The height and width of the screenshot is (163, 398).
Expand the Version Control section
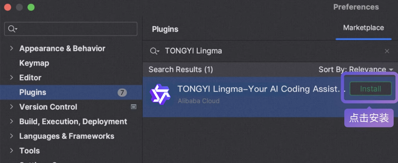coord(12,107)
